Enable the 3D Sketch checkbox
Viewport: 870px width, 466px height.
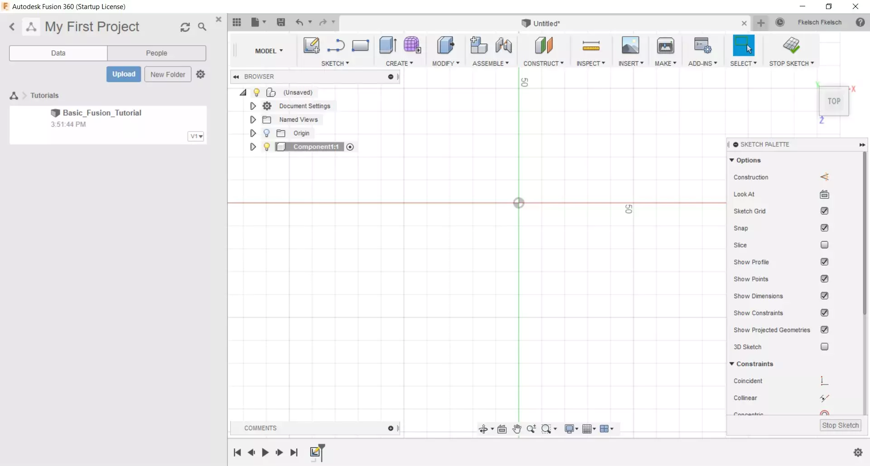pyautogui.click(x=824, y=347)
